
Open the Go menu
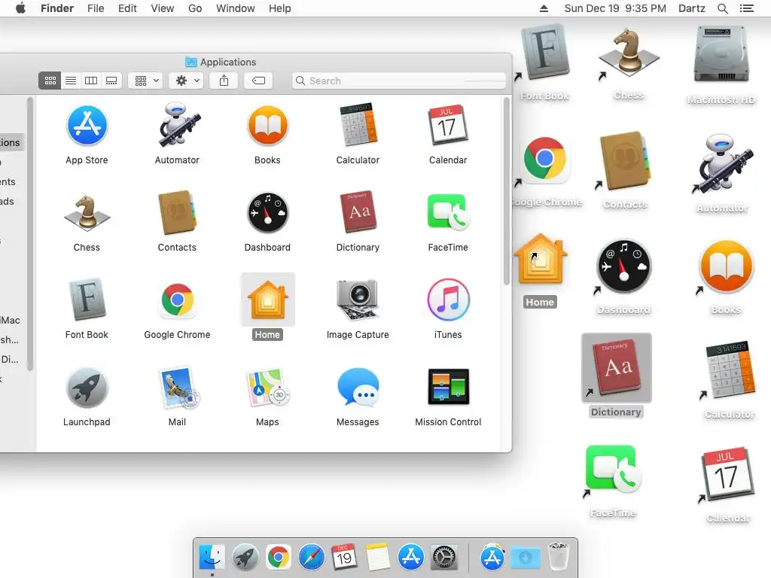(x=195, y=8)
